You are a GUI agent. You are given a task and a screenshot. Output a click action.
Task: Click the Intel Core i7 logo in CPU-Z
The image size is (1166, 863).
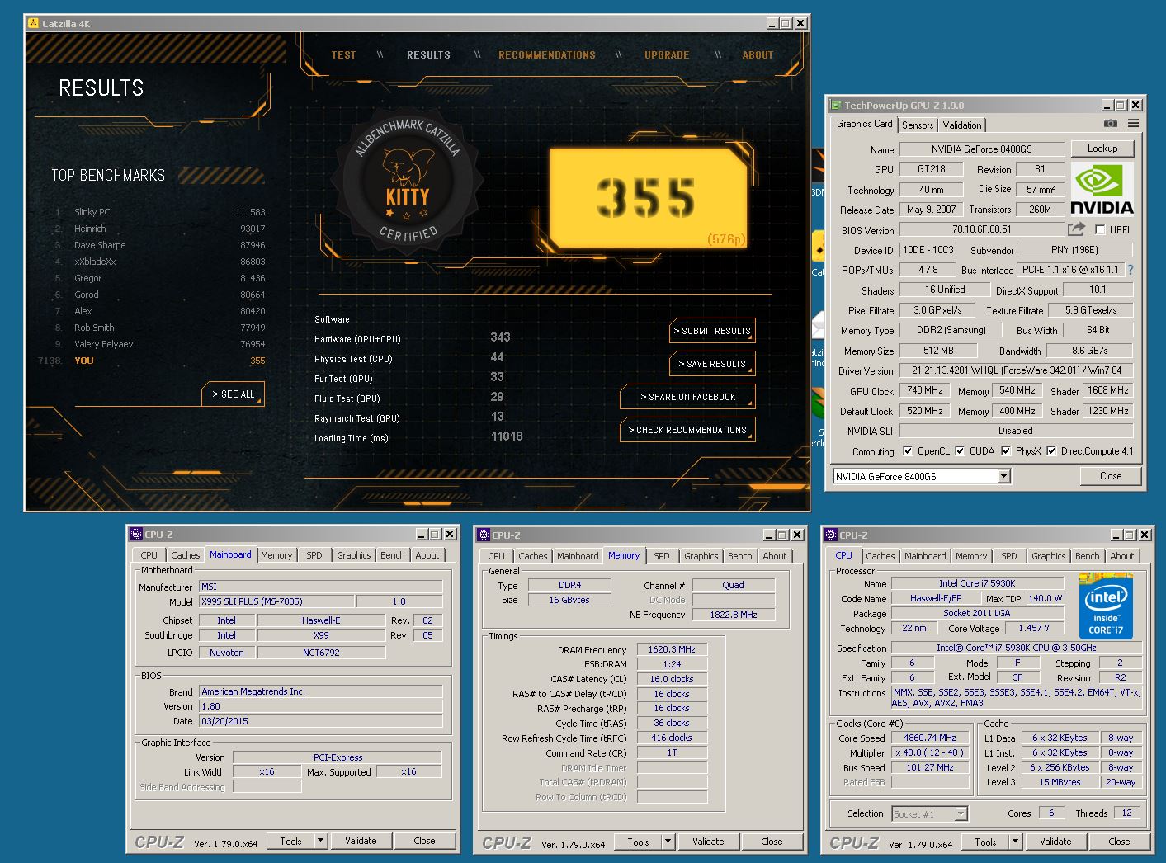(1106, 605)
